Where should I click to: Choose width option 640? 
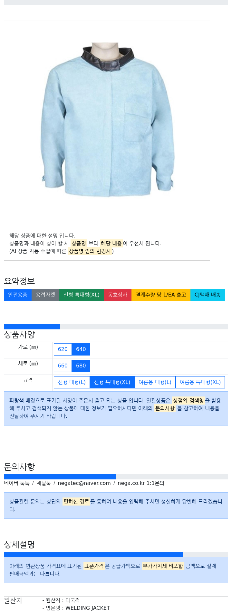[81, 349]
